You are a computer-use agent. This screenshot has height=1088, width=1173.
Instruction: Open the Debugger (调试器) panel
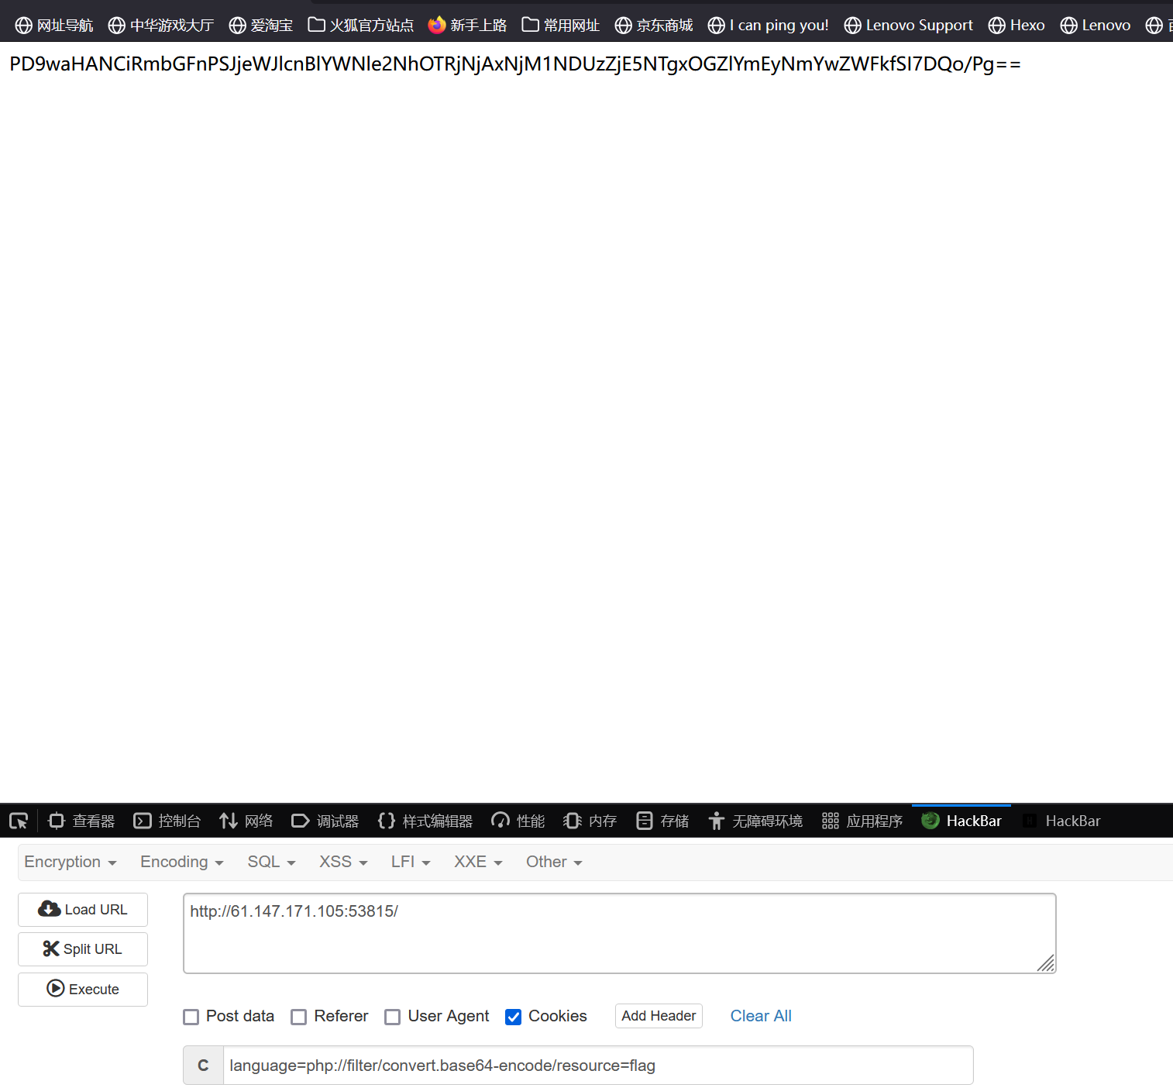(x=325, y=821)
